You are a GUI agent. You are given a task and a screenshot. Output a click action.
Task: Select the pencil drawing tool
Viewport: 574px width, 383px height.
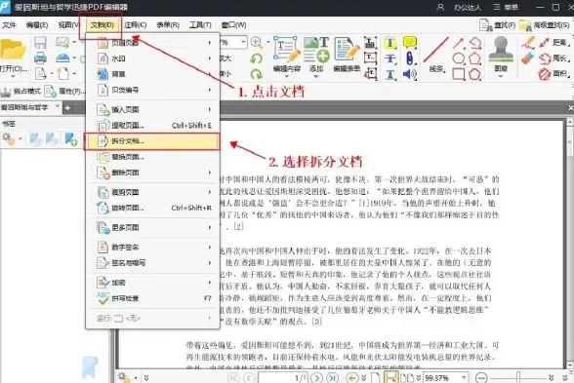pyautogui.click(x=528, y=43)
